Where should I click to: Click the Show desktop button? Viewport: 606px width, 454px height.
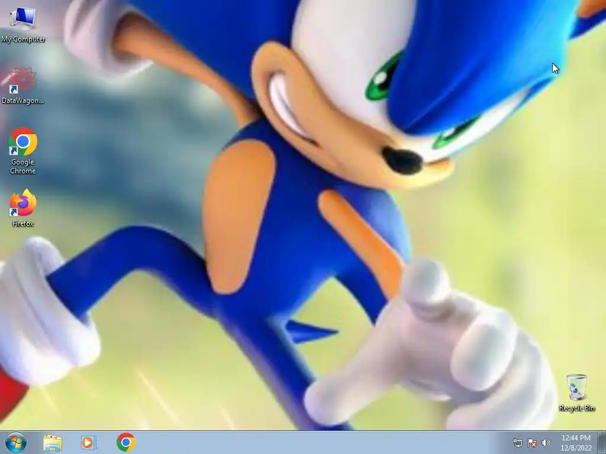click(602, 442)
